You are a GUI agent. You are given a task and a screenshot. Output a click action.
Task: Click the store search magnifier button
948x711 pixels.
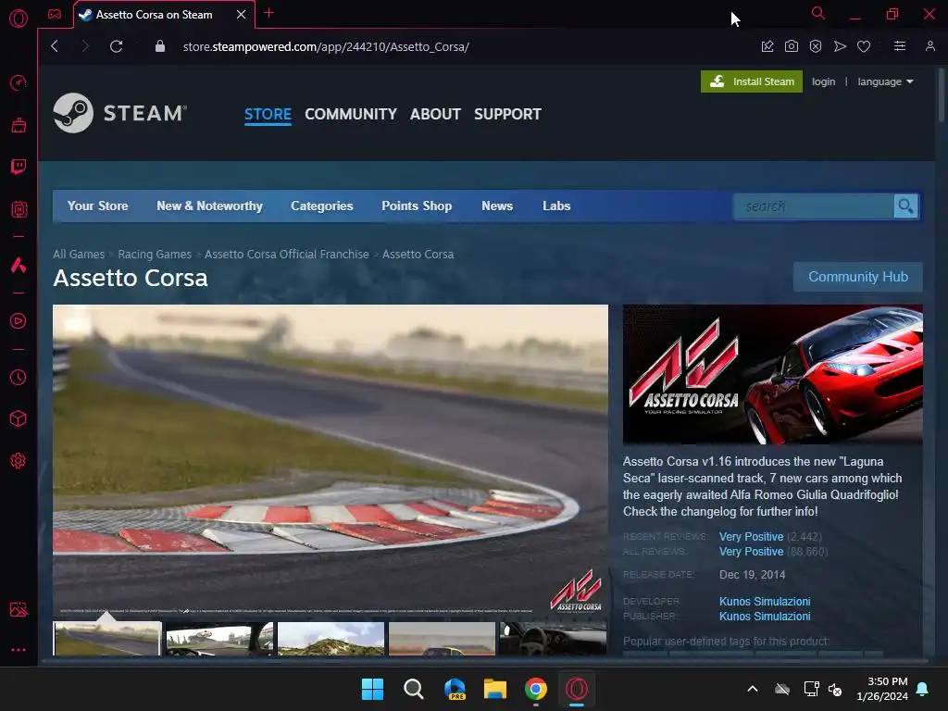pos(905,206)
